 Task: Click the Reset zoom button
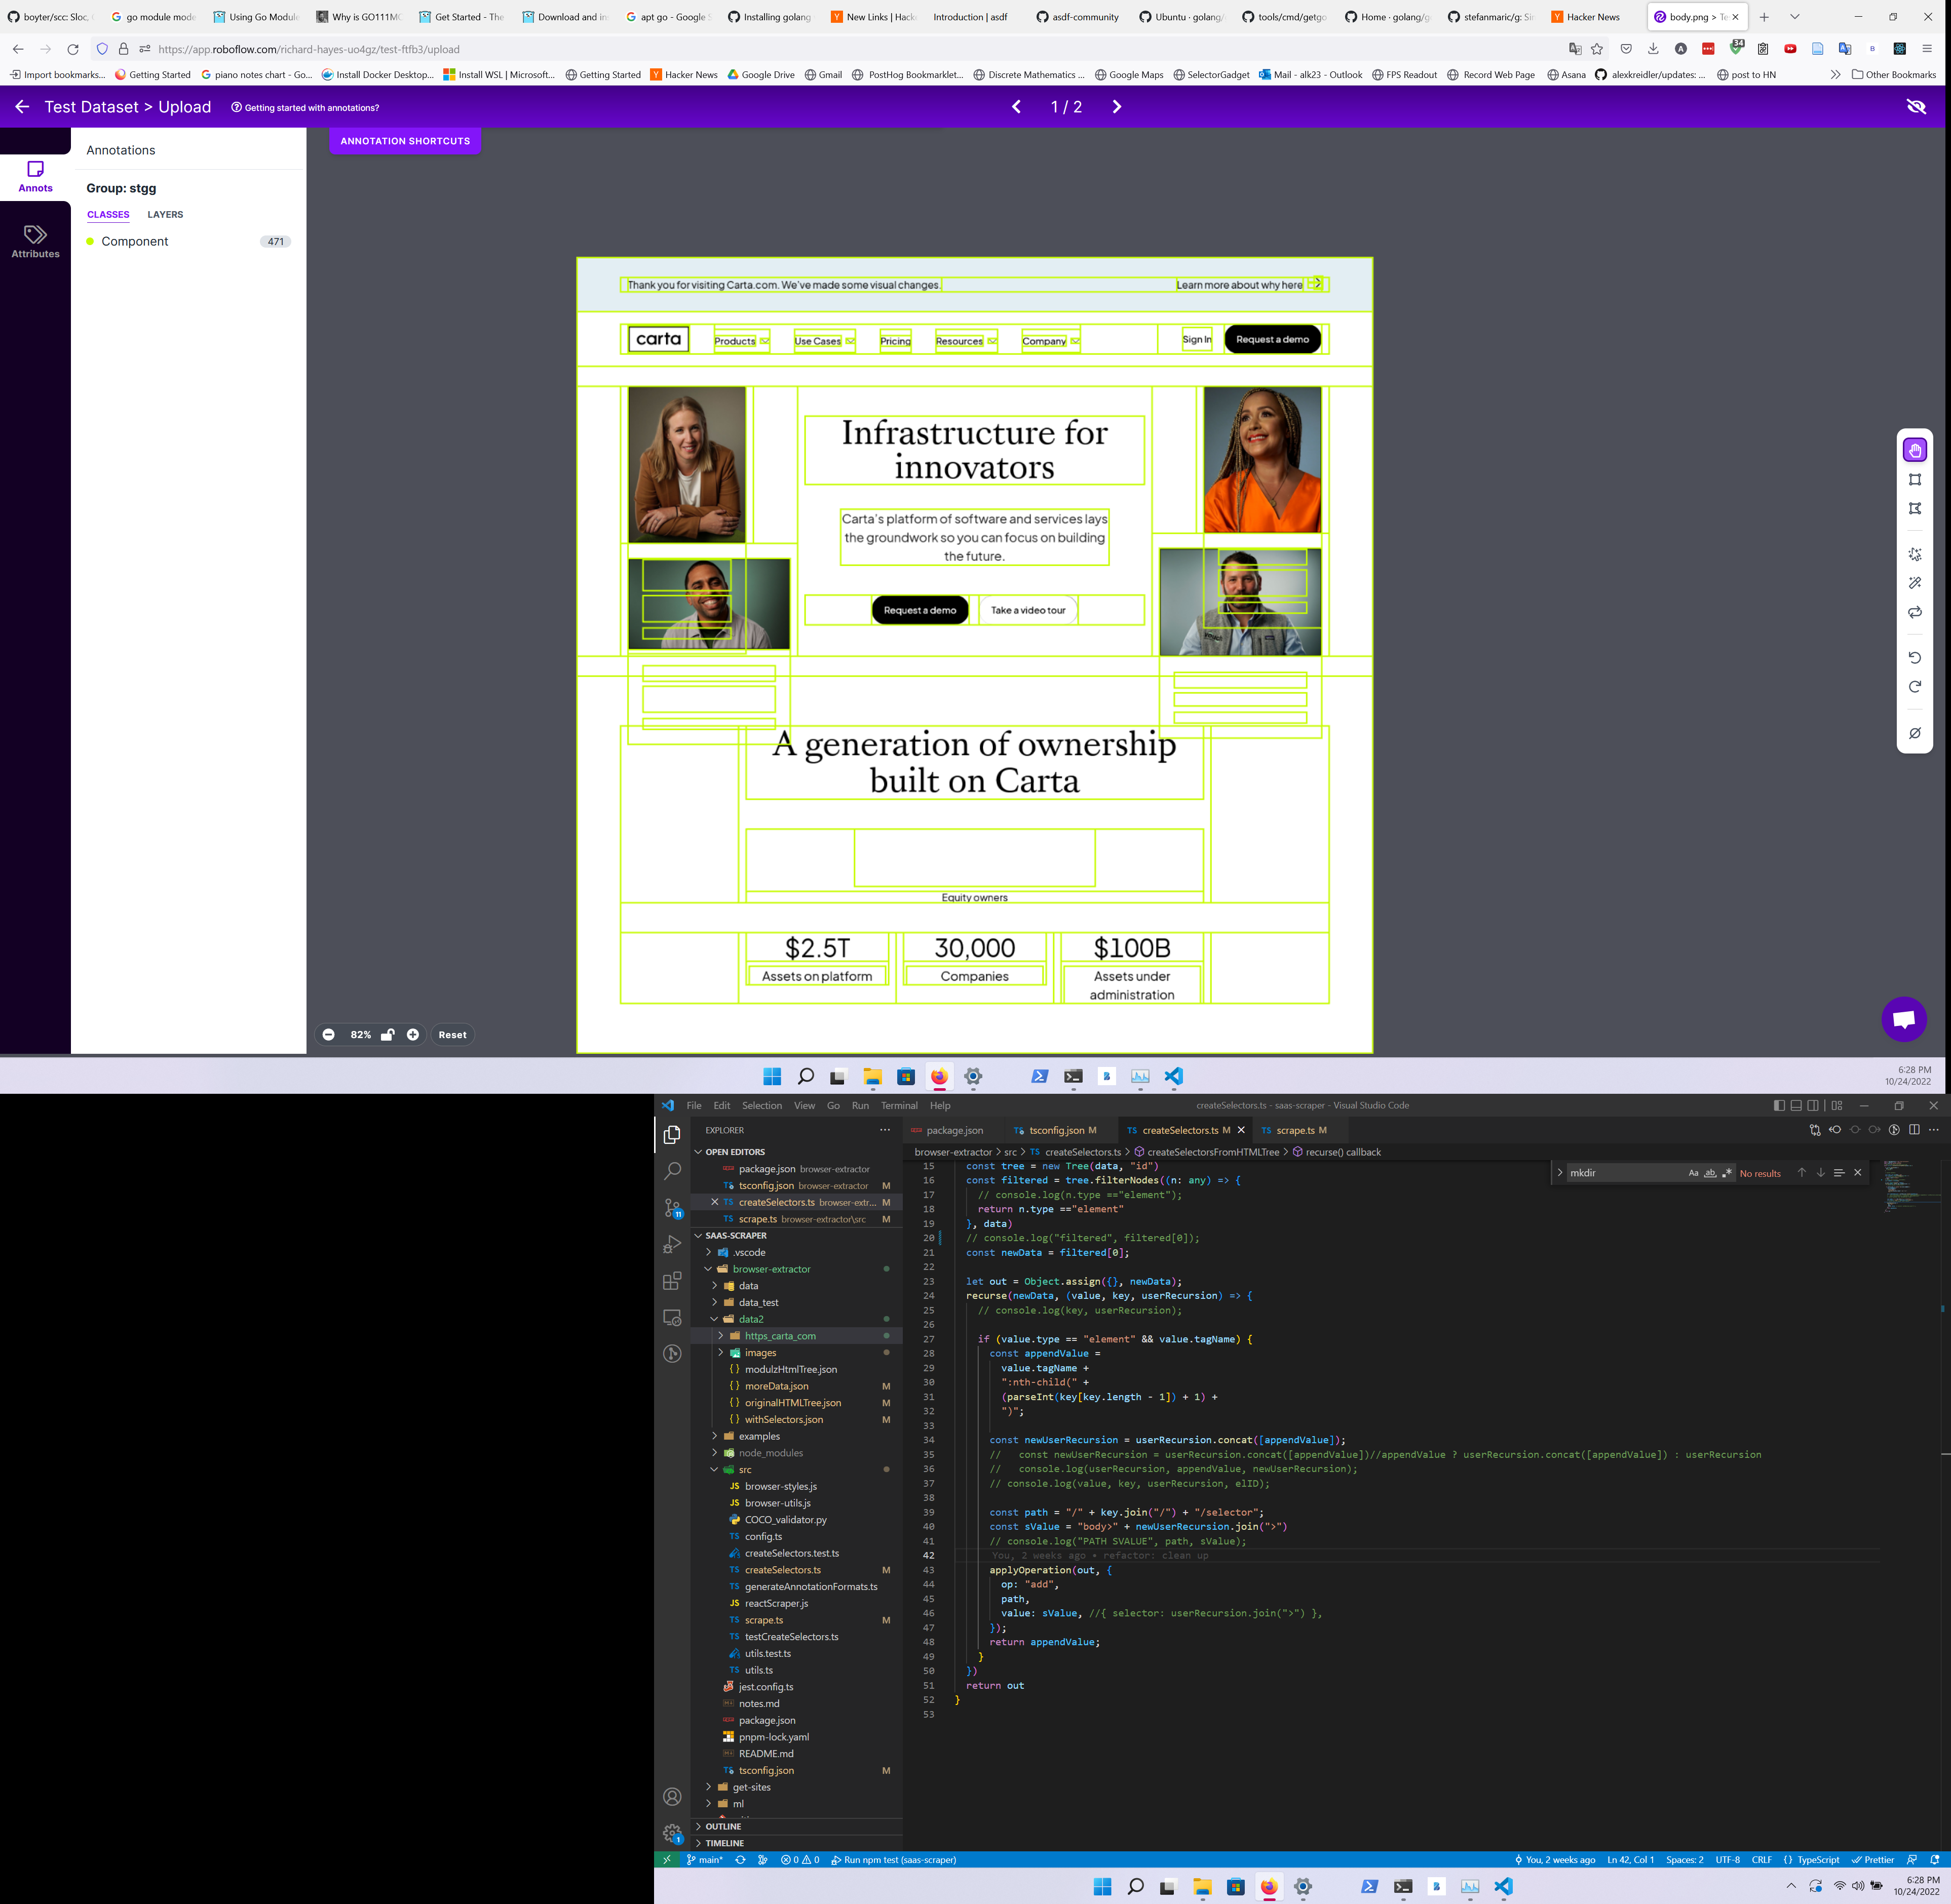(451, 1035)
